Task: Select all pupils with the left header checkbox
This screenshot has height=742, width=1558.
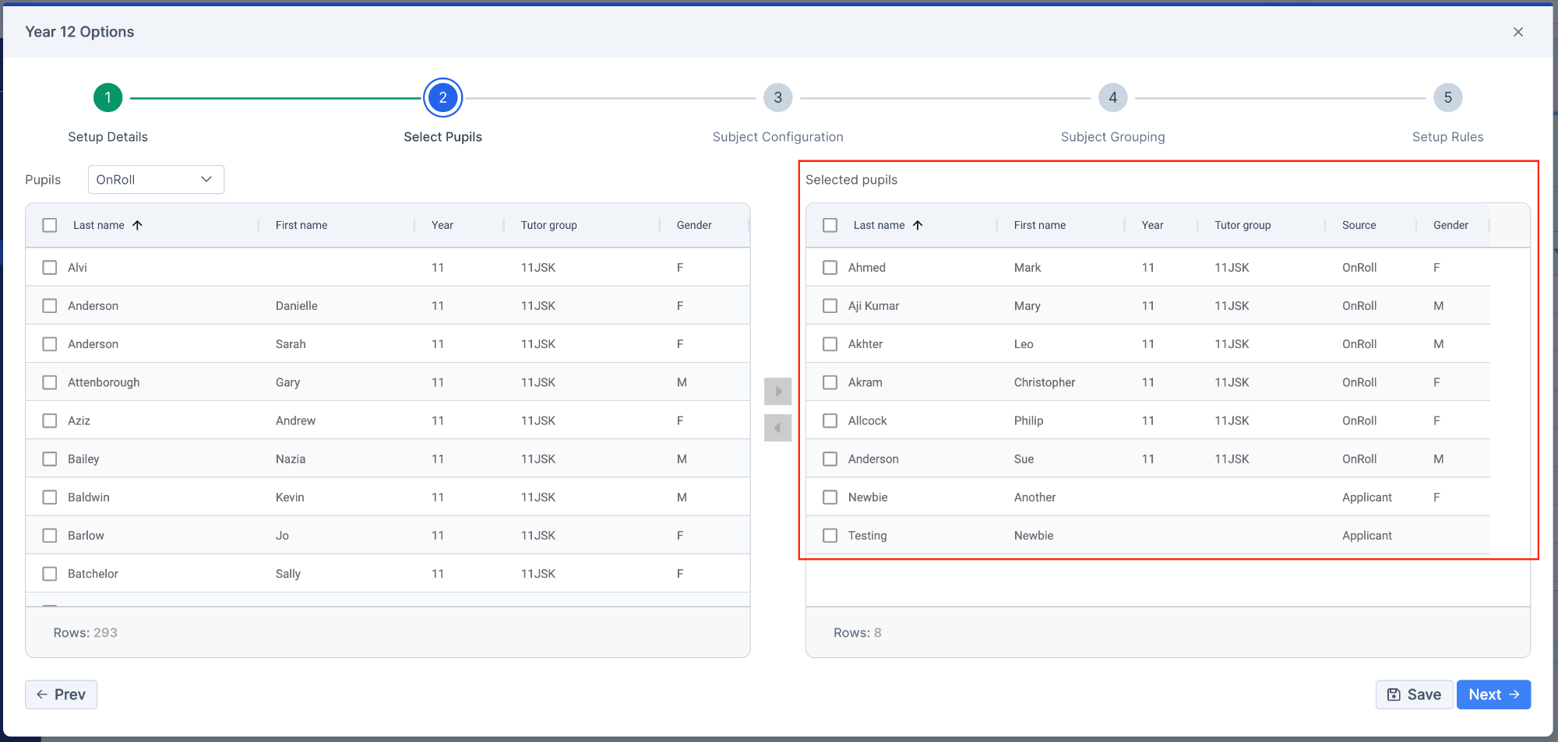Action: 50,225
